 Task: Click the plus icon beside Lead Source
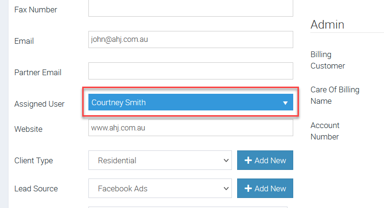click(248, 188)
